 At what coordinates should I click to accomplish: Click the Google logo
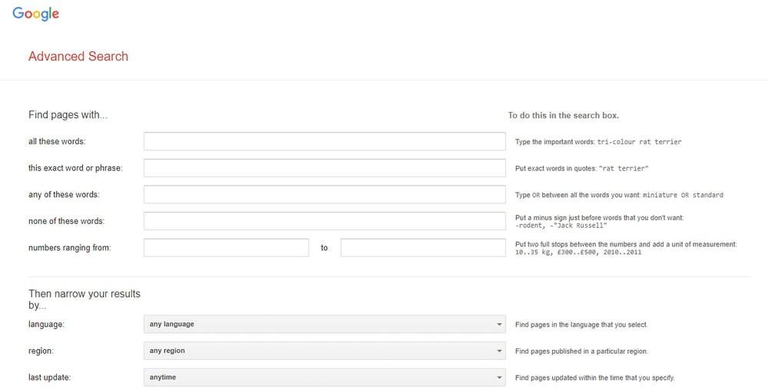click(35, 14)
